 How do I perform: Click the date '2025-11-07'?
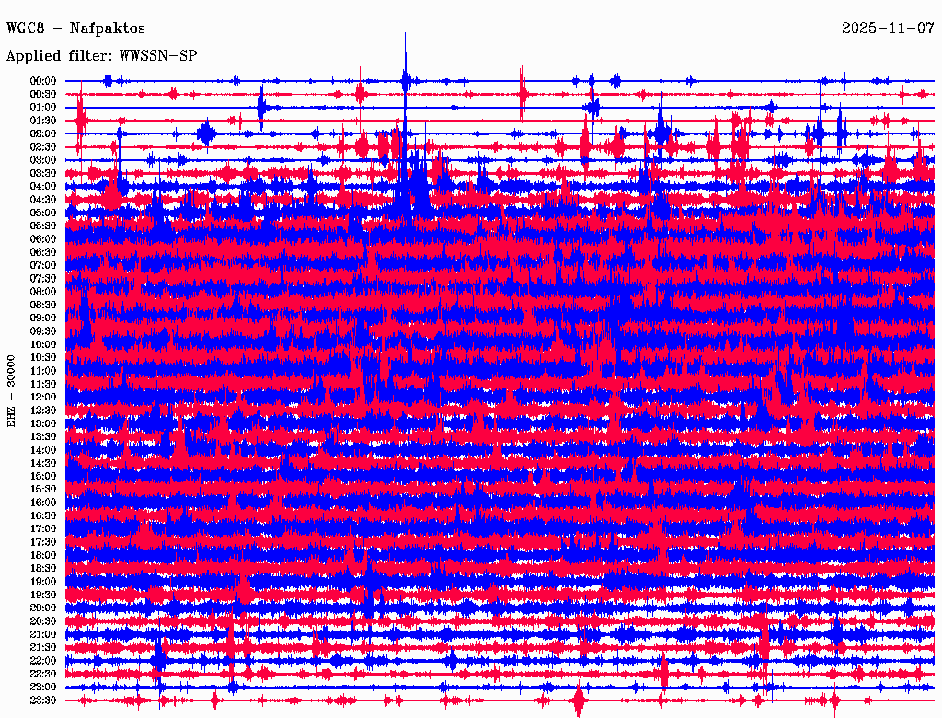[x=888, y=29]
